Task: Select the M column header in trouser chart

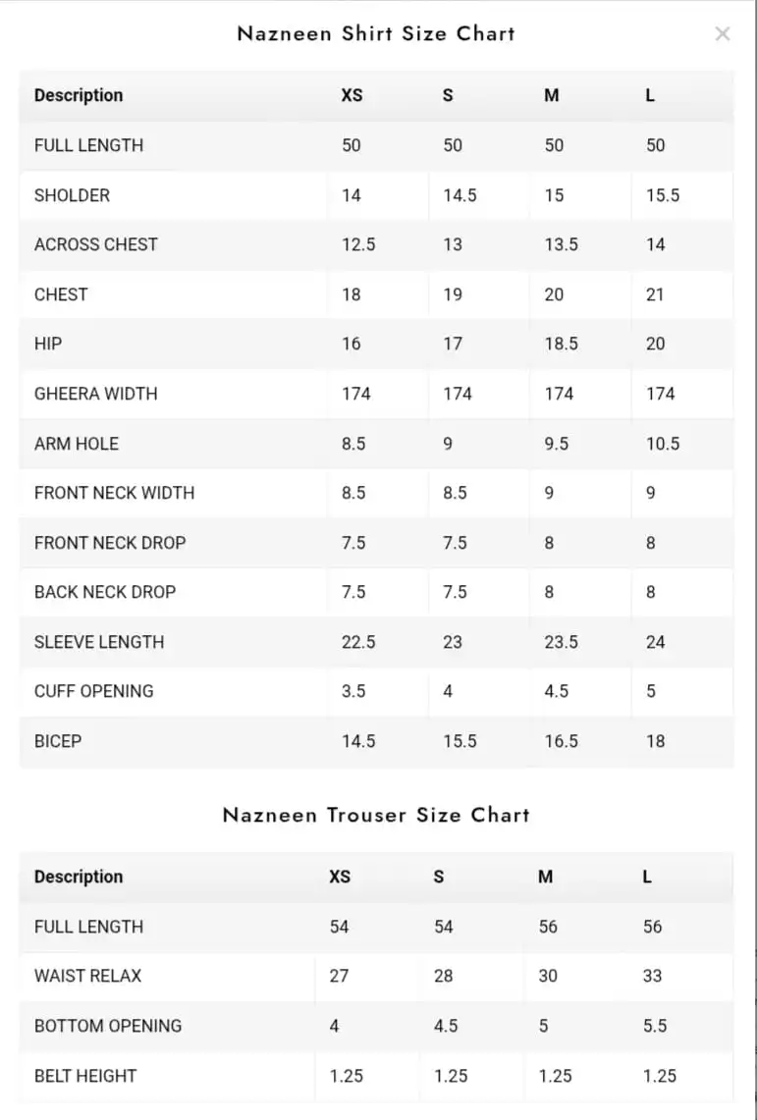Action: click(x=545, y=877)
